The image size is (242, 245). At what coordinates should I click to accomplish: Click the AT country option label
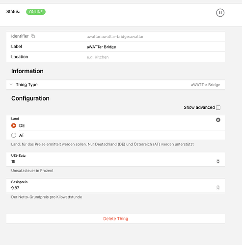click(x=22, y=135)
